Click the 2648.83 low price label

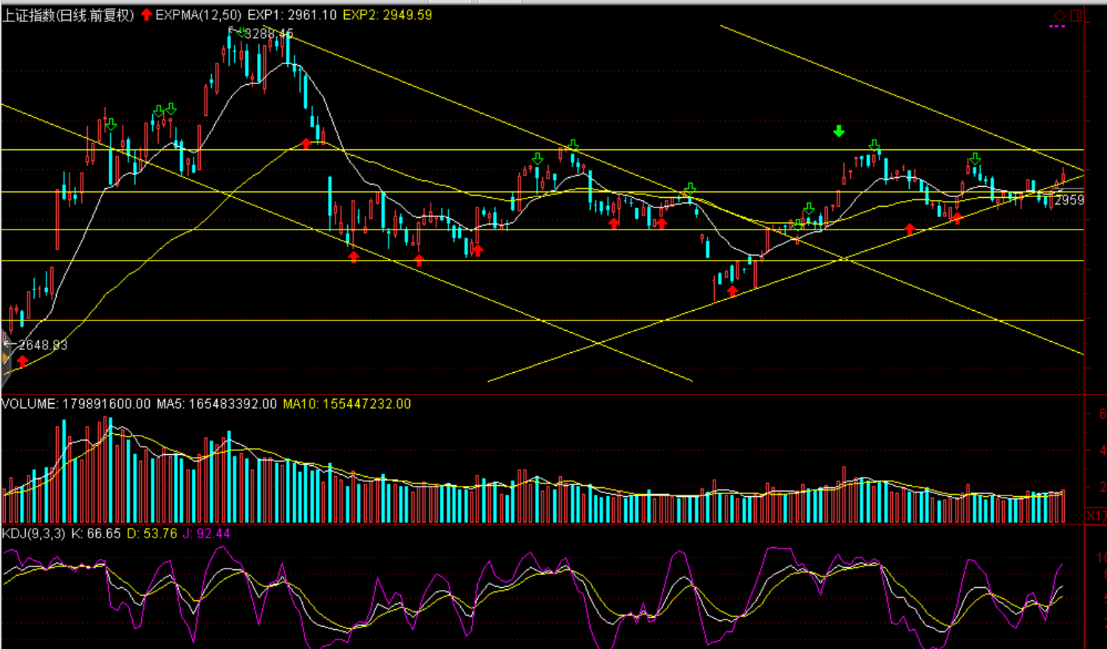click(x=43, y=345)
